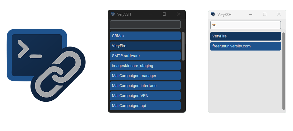Maximize the dark VerySSH window

(x=164, y=14)
